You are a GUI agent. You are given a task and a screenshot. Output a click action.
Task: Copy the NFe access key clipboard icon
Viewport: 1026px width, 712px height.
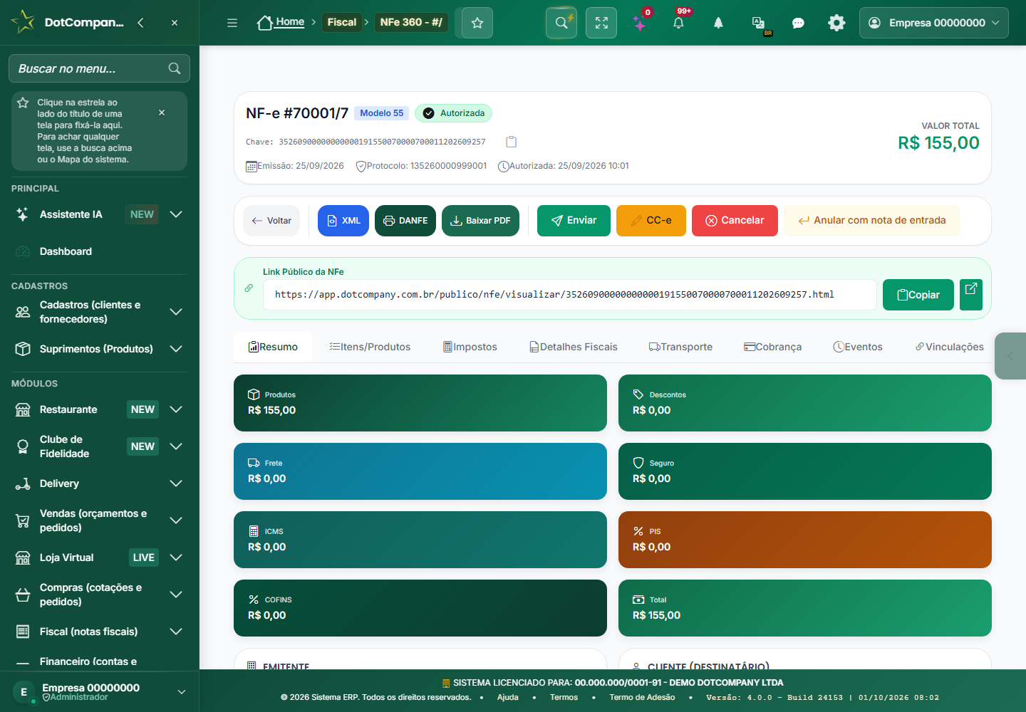click(x=511, y=142)
